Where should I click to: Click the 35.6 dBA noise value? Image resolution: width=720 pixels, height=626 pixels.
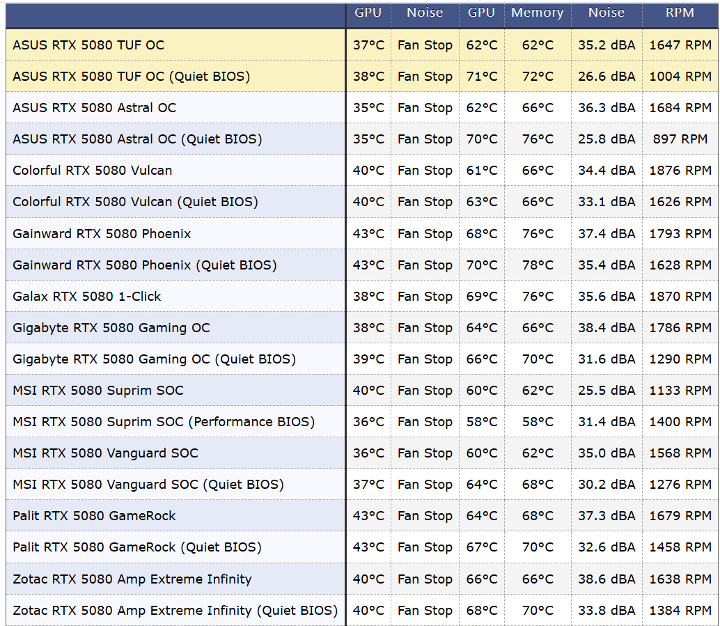[606, 296]
